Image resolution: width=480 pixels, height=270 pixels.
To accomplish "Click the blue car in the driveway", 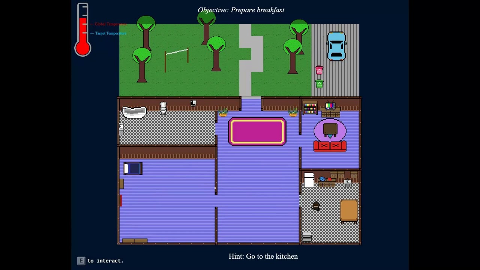I will coord(336,46).
